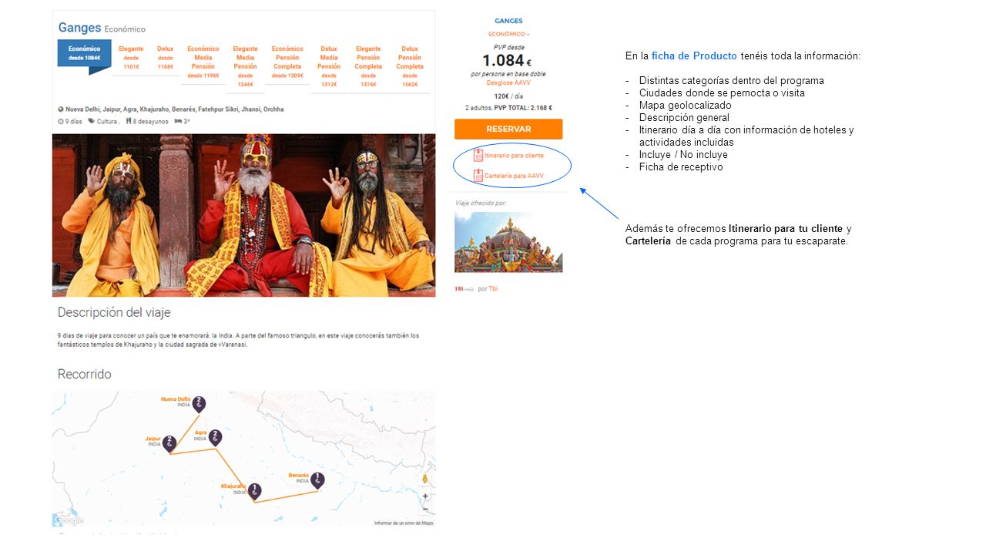Viewport: 986px width, 555px height.
Task: Click the colorful temple provider image
Action: [x=508, y=242]
